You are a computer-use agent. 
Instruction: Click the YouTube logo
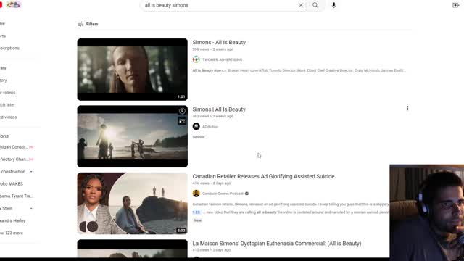pos(1,5)
